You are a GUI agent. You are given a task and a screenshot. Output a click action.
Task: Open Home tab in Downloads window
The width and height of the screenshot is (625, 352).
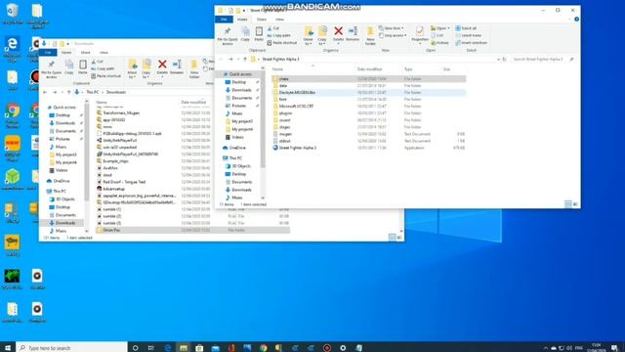click(66, 52)
